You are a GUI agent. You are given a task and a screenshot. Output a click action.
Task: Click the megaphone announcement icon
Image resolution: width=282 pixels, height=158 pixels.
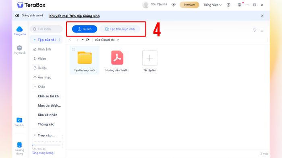[x=17, y=16]
